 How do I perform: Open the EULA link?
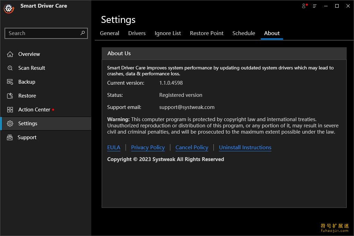[x=113, y=147]
